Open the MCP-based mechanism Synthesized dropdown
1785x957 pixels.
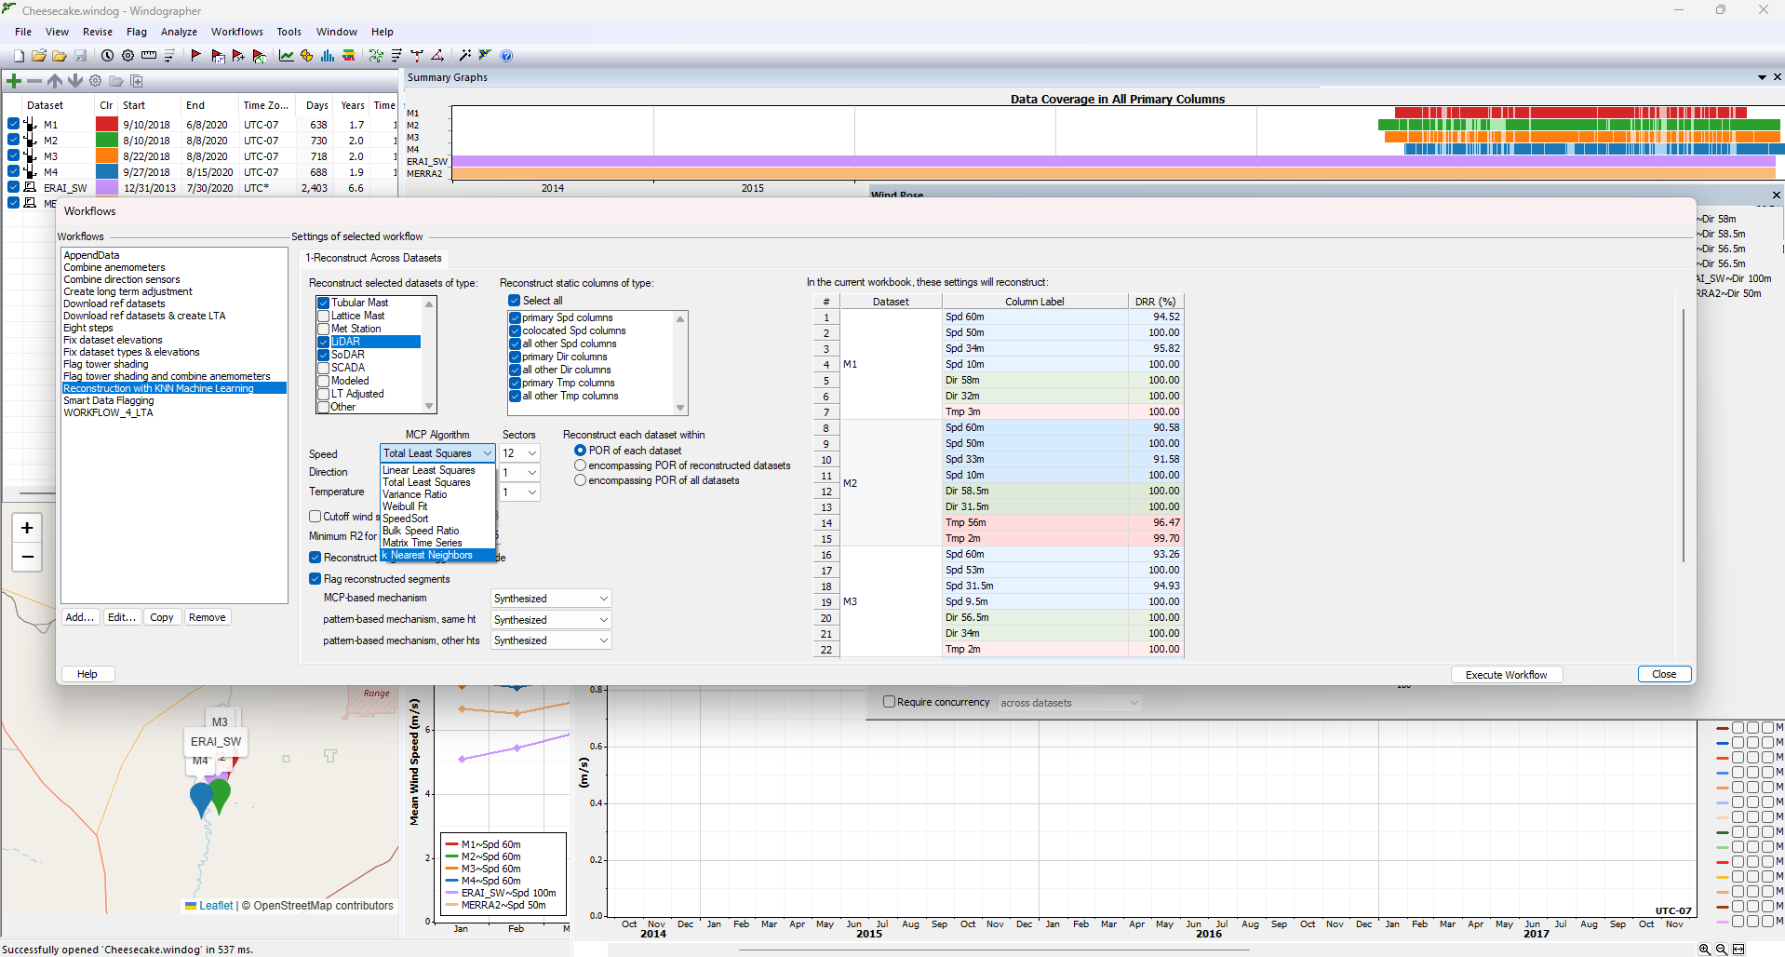pos(550,598)
